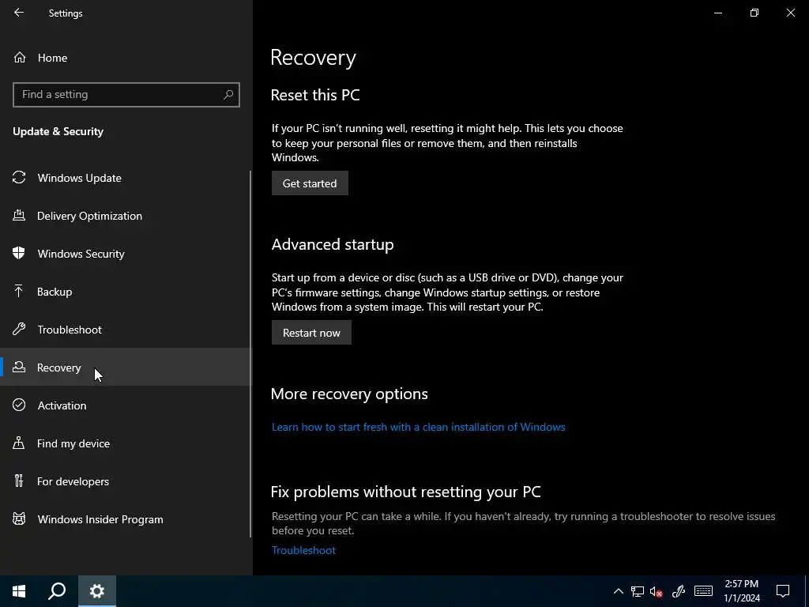Close the Settings window
809x607 pixels.
tap(790, 13)
